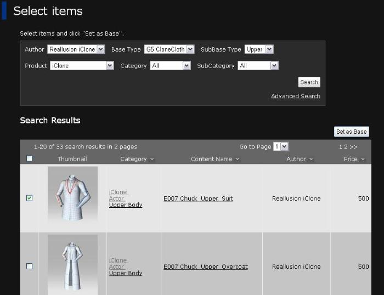
Task: Go to page 2 of results
Action: click(346, 146)
